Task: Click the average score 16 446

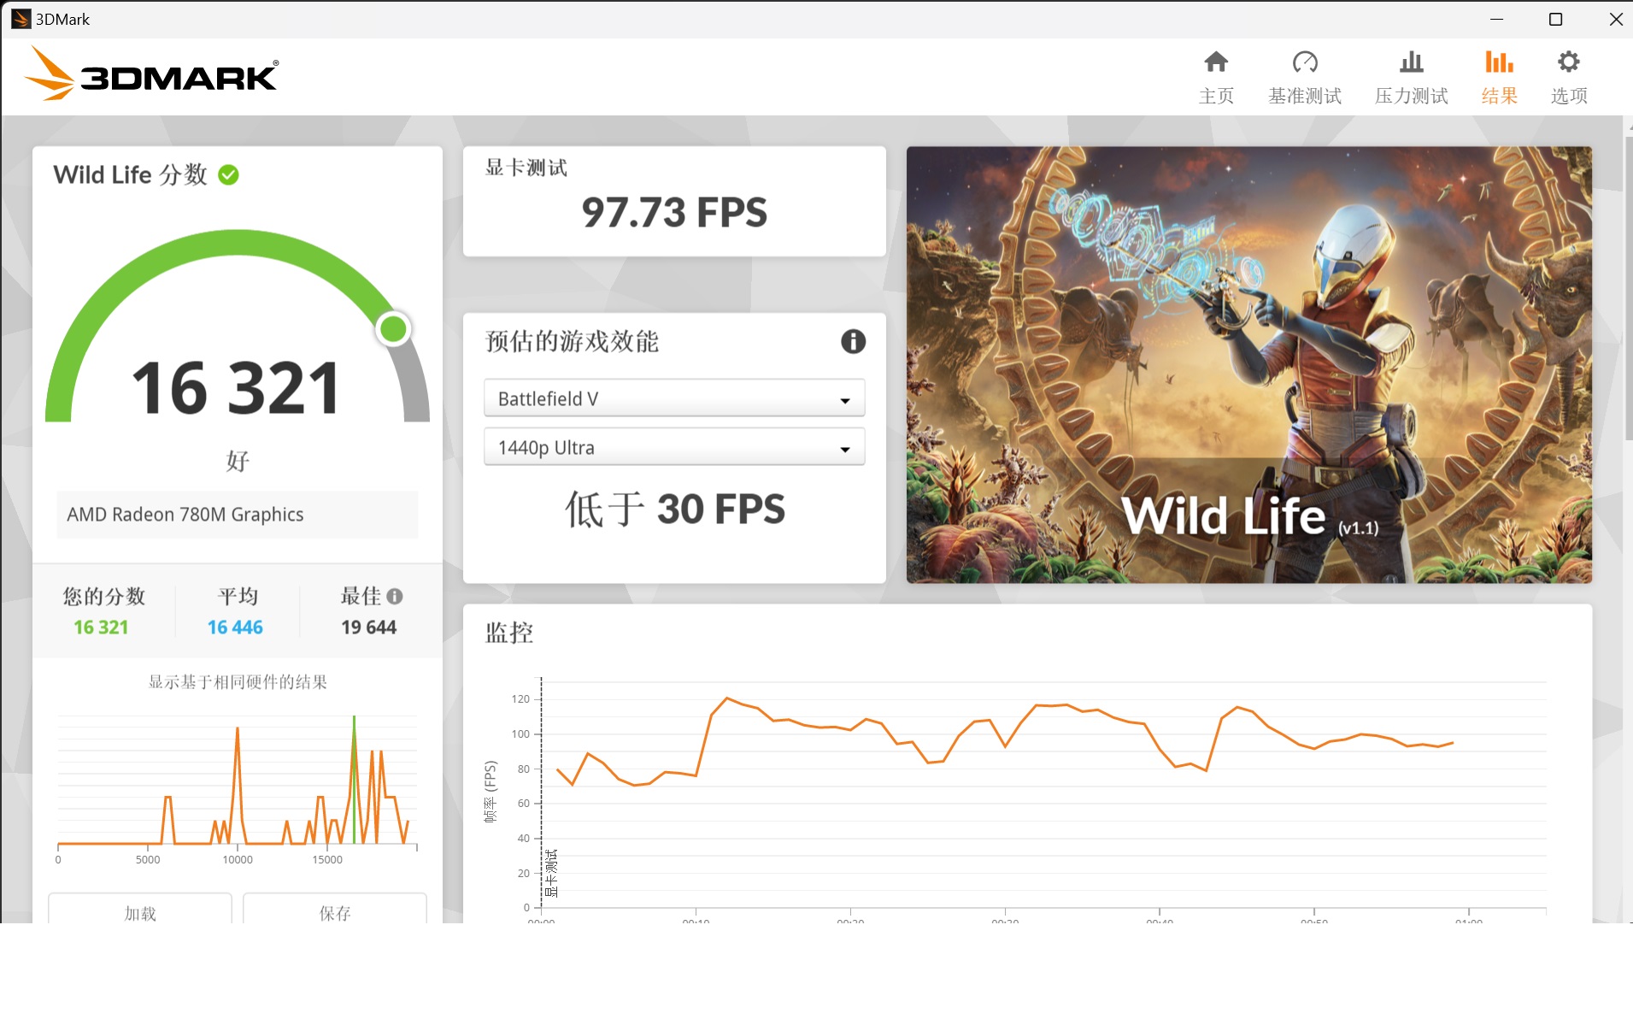Action: (235, 627)
